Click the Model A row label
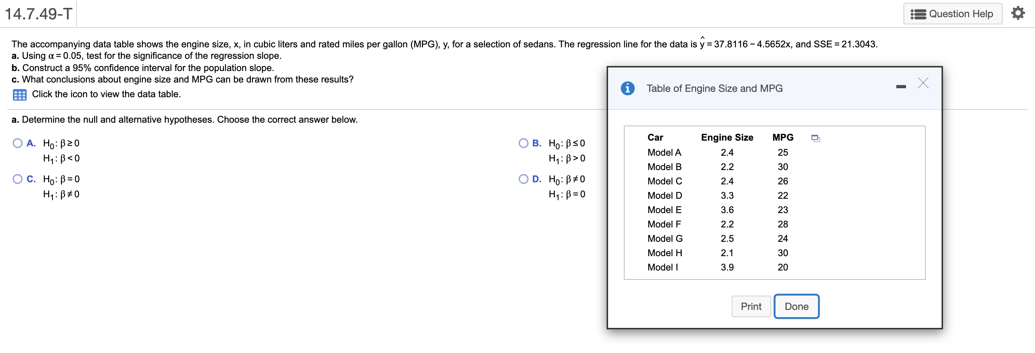 pyautogui.click(x=664, y=152)
